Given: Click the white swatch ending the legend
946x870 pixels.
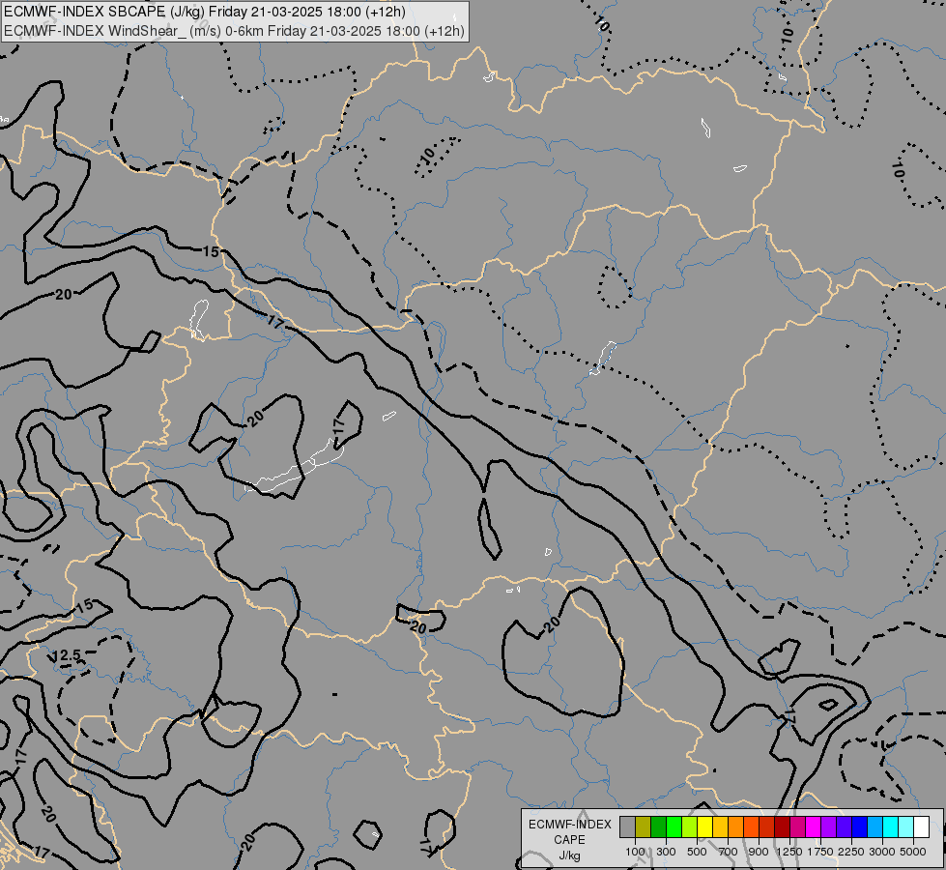Looking at the screenshot, I should click(x=921, y=826).
